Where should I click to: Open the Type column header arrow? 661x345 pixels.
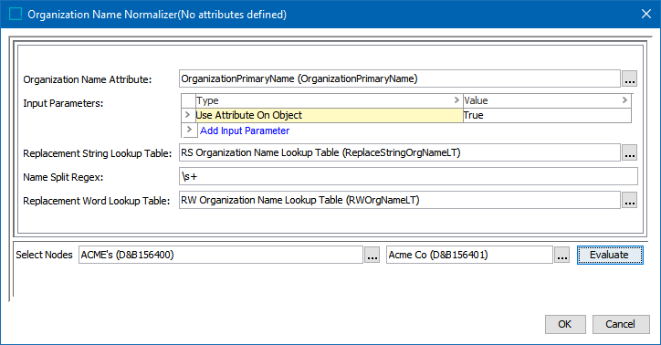point(456,100)
